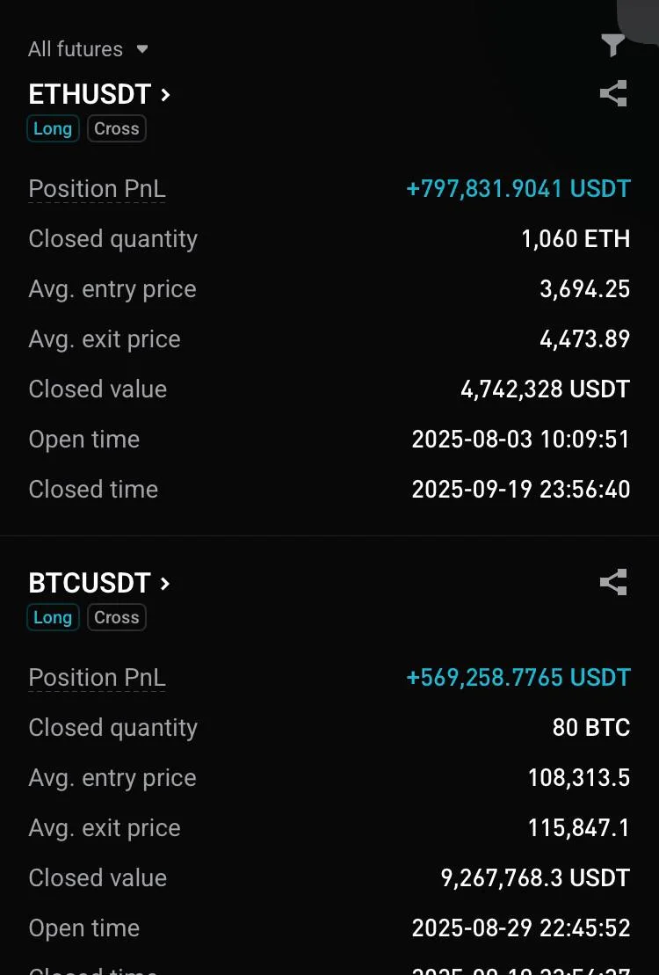Click the BTCUSDT Cross margin tag
Image resolution: width=659 pixels, height=975 pixels.
pyautogui.click(x=117, y=617)
